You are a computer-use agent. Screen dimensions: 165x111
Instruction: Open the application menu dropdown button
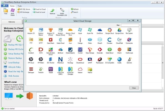point(5,6)
